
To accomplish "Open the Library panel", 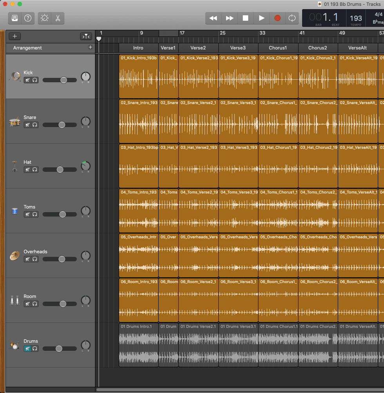I will (15, 18).
